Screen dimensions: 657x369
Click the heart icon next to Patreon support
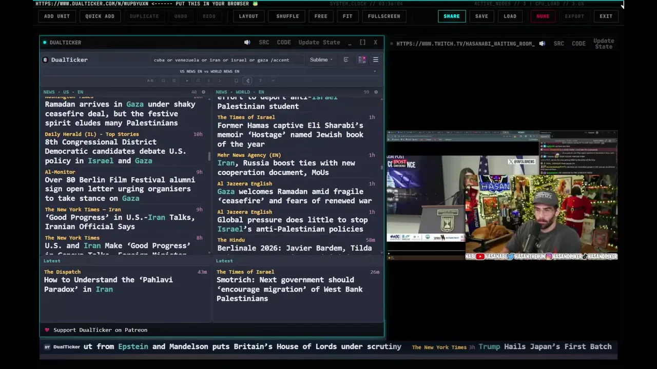[47, 330]
